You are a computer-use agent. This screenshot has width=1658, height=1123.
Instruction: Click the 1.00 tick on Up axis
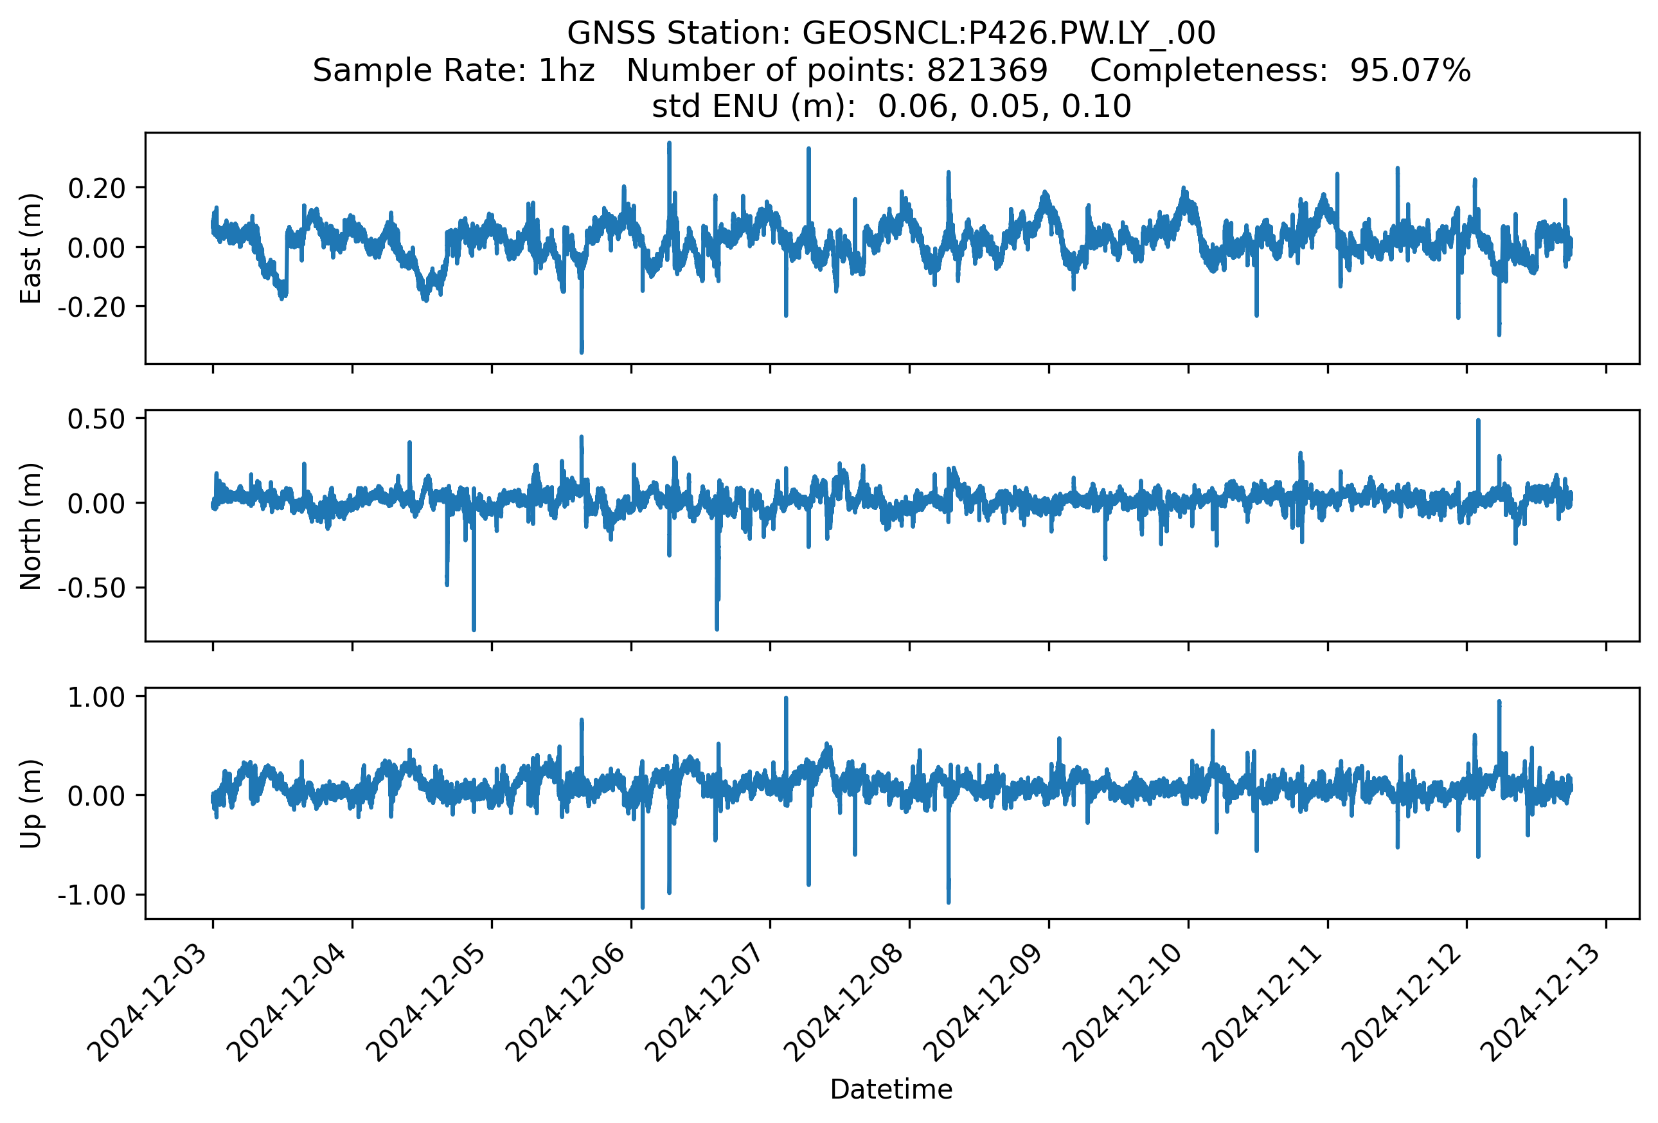(x=96, y=697)
